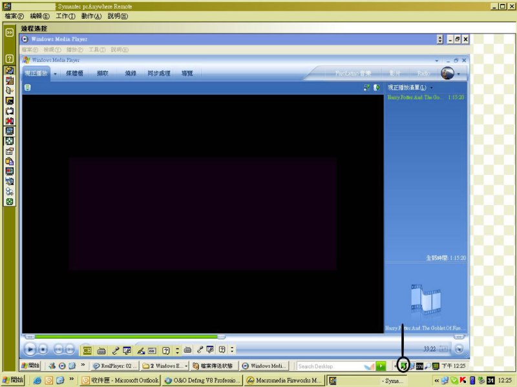Switch to the 導覽 tab in Media Player
Viewport: 517px width, 387px height.
click(187, 74)
